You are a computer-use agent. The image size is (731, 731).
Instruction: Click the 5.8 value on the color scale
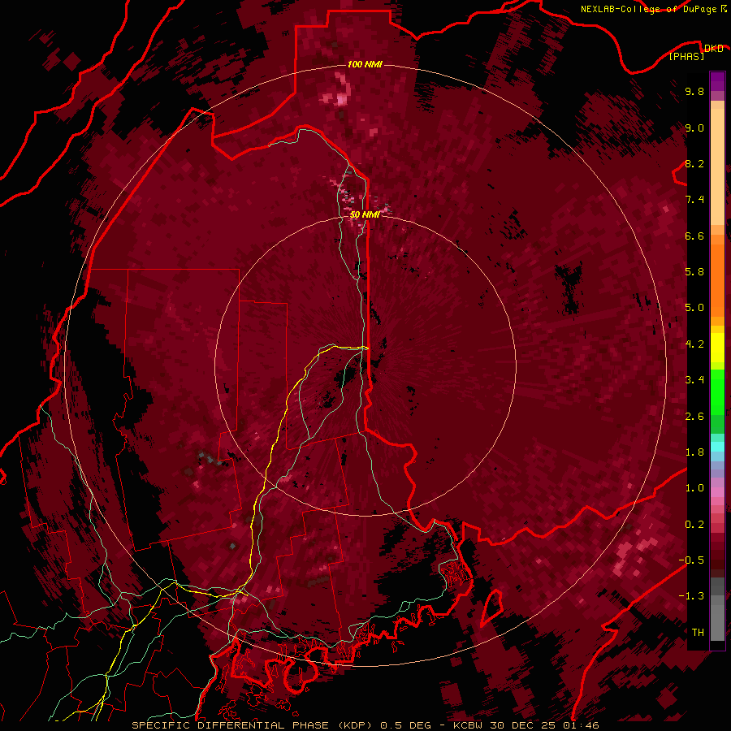pos(694,272)
